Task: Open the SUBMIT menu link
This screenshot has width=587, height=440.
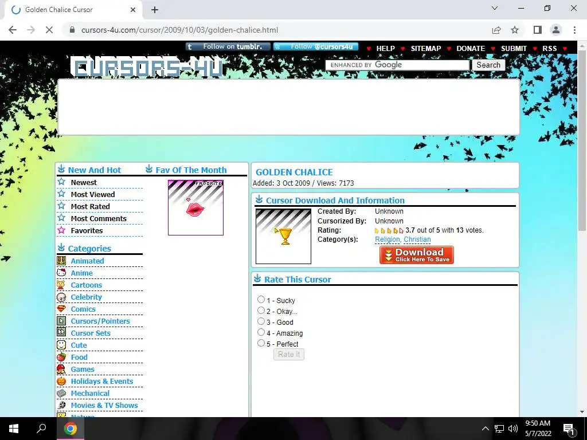Action: pos(514,48)
